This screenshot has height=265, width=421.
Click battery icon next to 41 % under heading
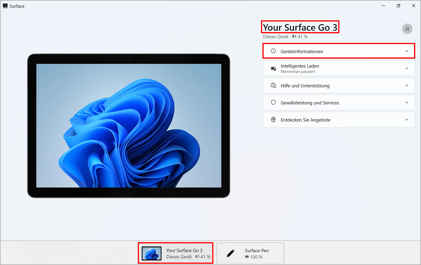click(x=294, y=36)
